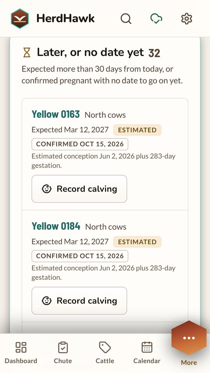Record calving for Yellow 0163
The width and height of the screenshot is (210, 373).
79,189
